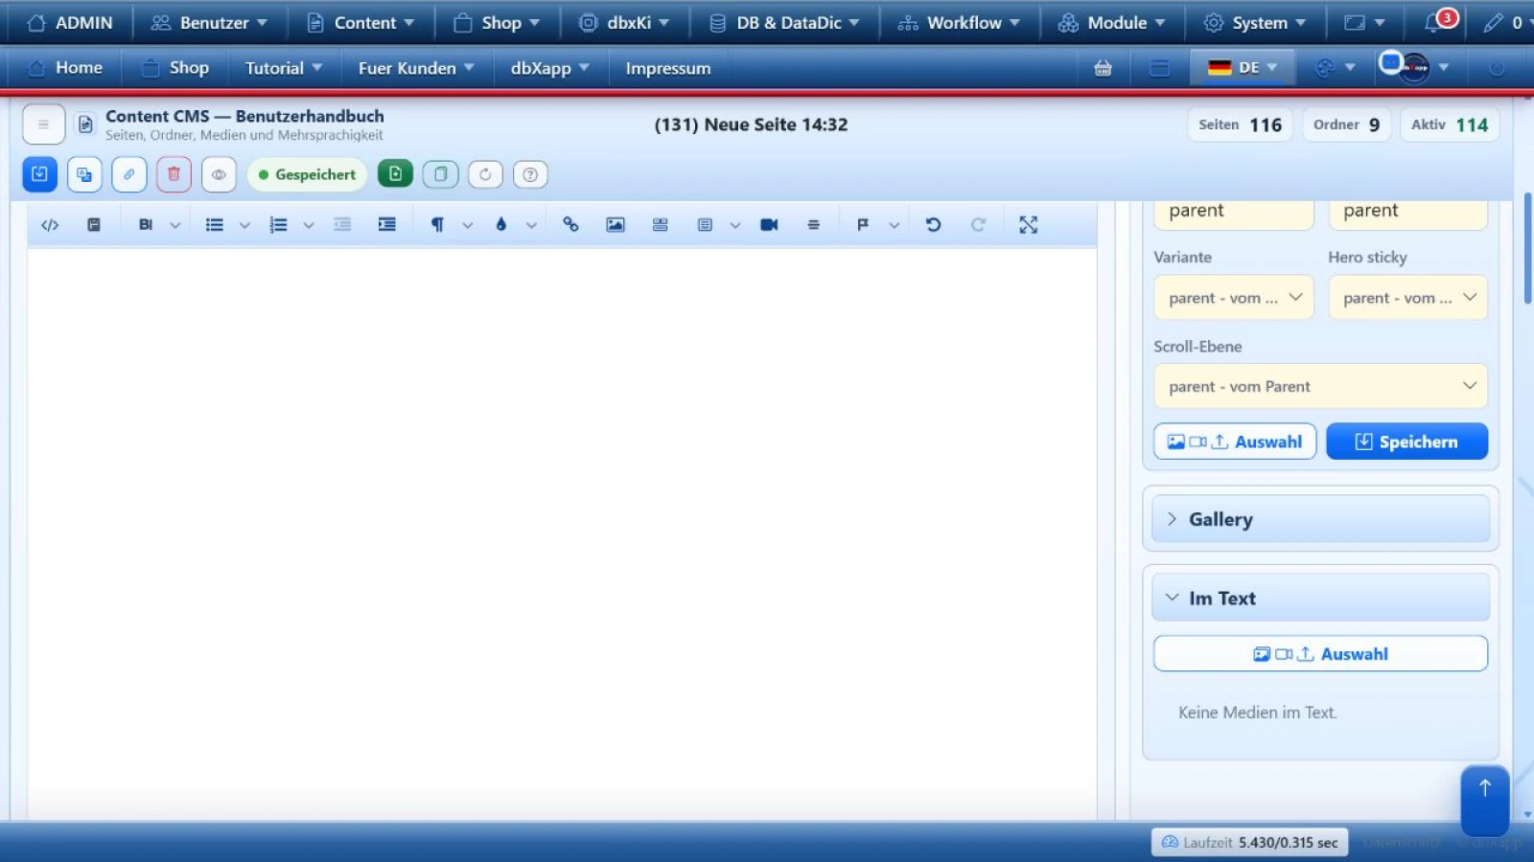Open the Variante dropdown
This screenshot has height=862, width=1534.
point(1233,298)
